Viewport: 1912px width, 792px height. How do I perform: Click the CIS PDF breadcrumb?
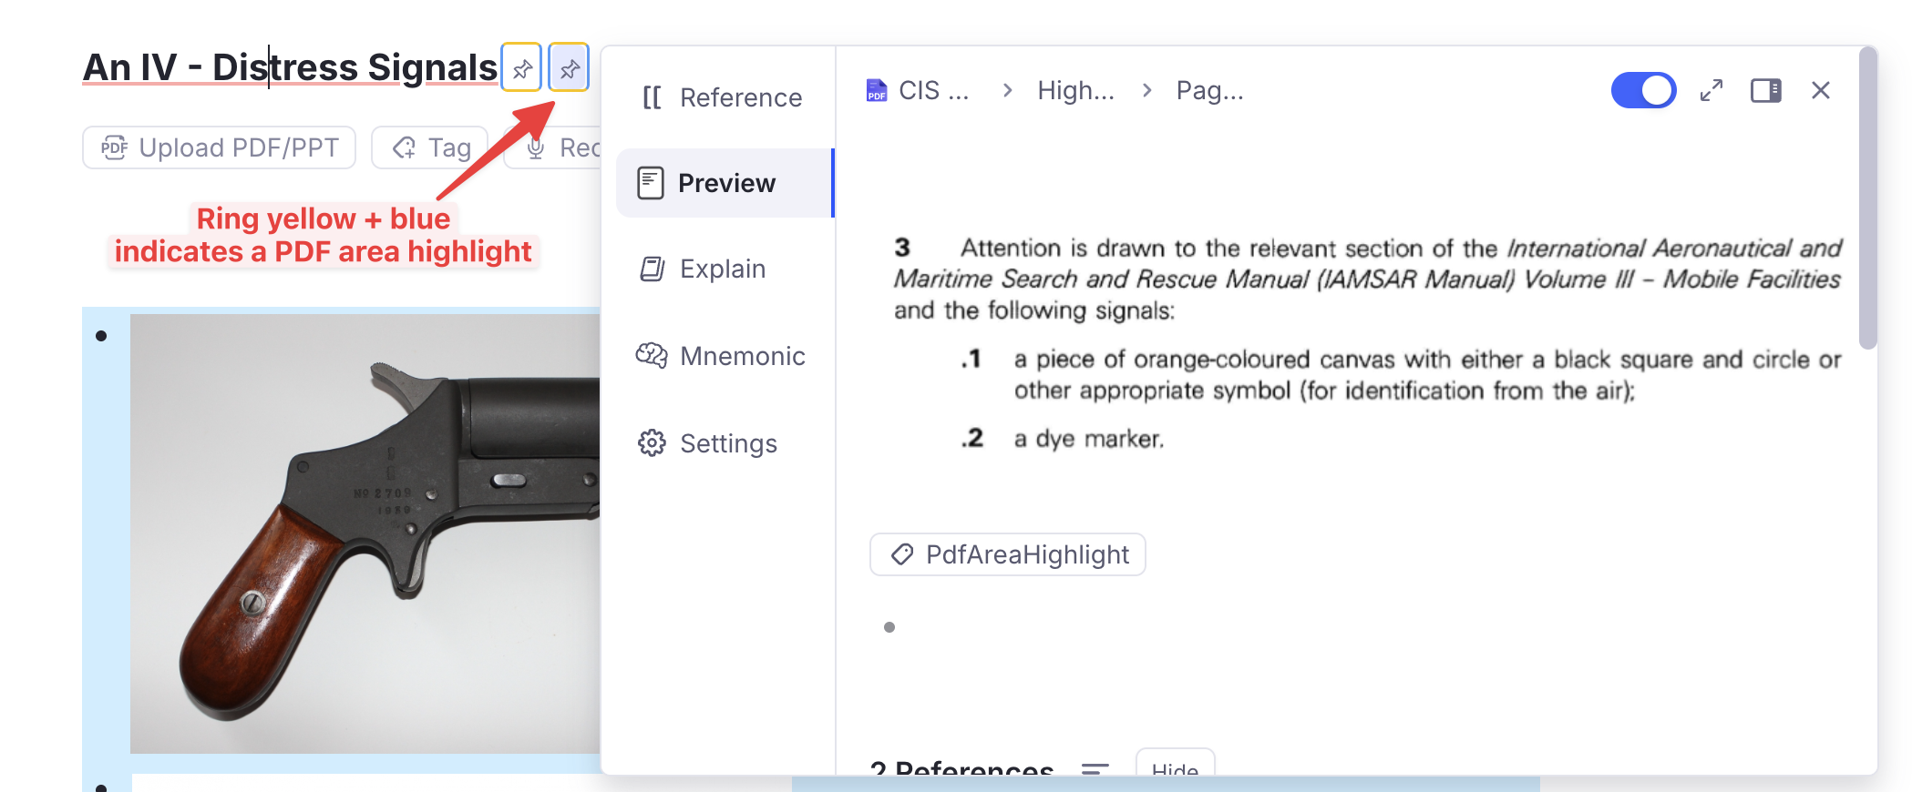click(x=917, y=90)
